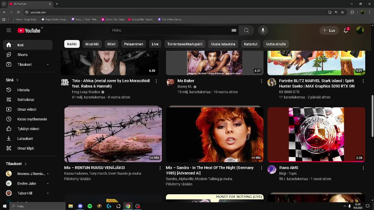Click install app icon in address bar
Viewport: 374px width, 210px height.
pos(330,12)
